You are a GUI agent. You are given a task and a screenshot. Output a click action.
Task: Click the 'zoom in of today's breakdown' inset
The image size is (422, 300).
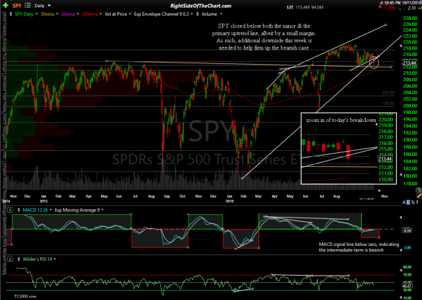349,148
